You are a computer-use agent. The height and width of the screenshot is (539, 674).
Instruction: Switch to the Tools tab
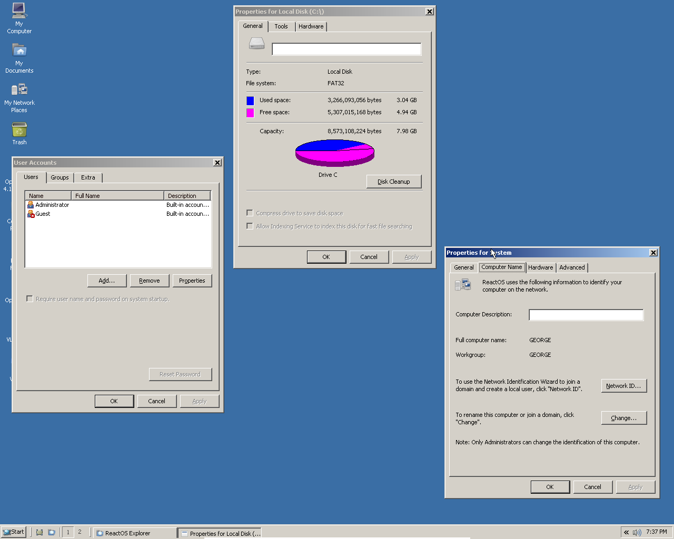281,26
